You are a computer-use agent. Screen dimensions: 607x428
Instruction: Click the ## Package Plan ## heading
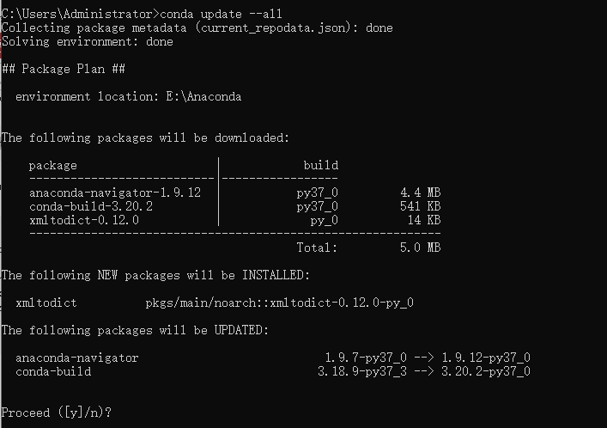(64, 69)
